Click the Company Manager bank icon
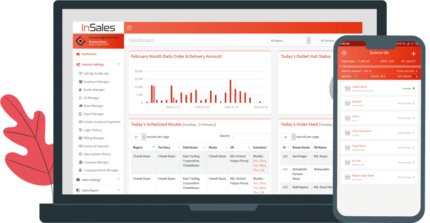The height and width of the screenshot is (223, 430). pos(80,162)
